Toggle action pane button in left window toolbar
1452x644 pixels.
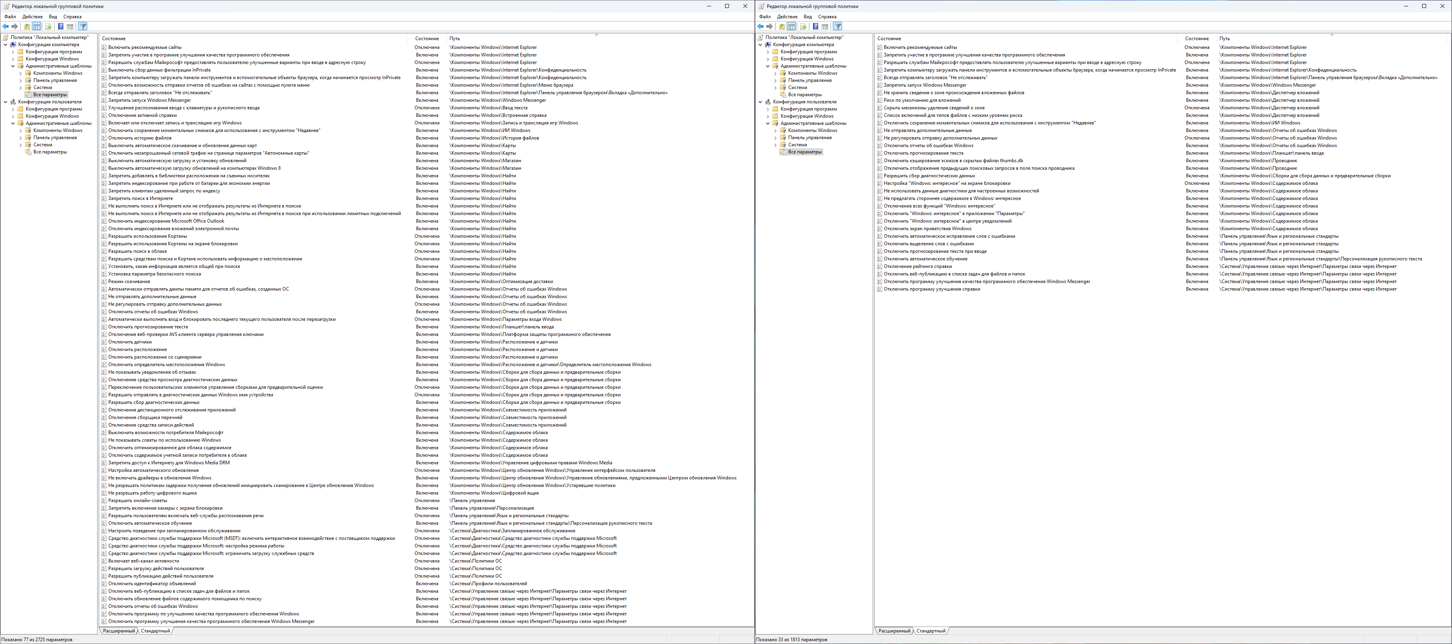point(70,27)
